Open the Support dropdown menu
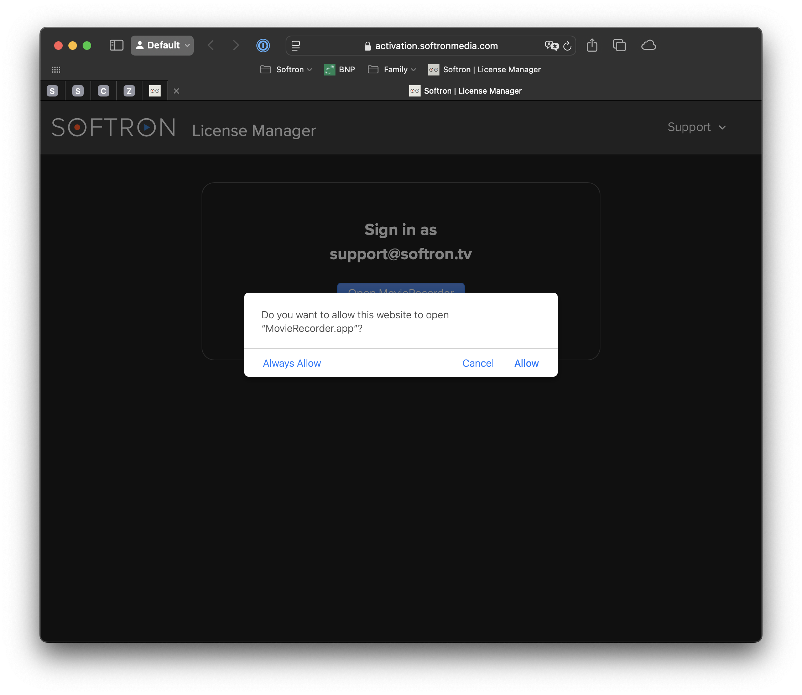Screen dimensions: 802x695 click(697, 127)
